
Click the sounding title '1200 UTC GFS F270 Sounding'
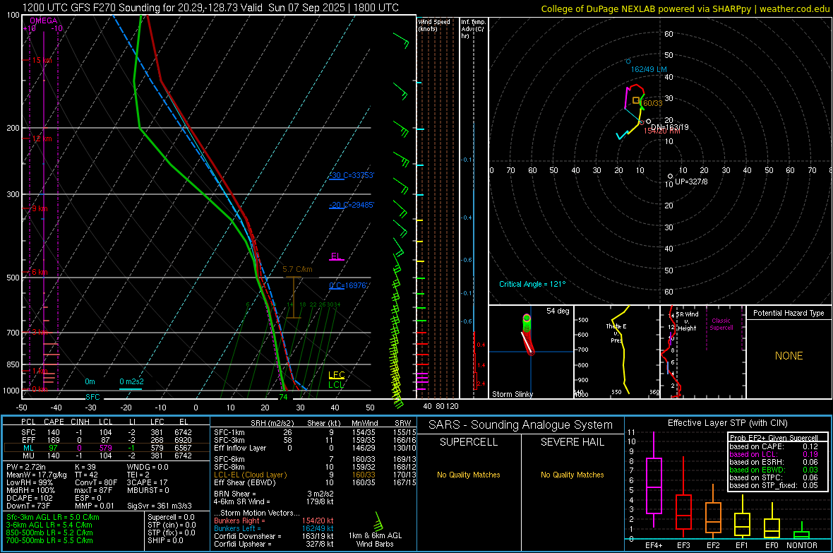pos(91,8)
